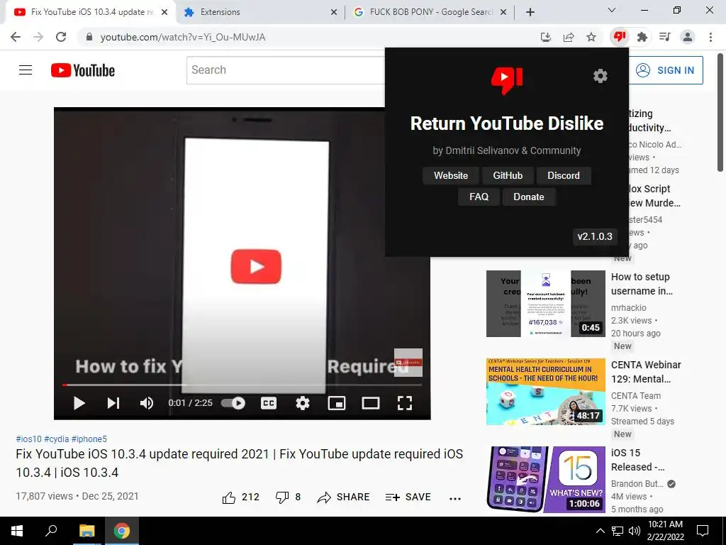Toggle the autoplay switch
Image resolution: width=726 pixels, height=545 pixels.
pyautogui.click(x=233, y=403)
